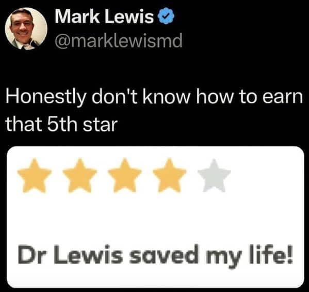Click the word "star" in the tweet
The height and width of the screenshot is (292, 309).
click(100, 125)
